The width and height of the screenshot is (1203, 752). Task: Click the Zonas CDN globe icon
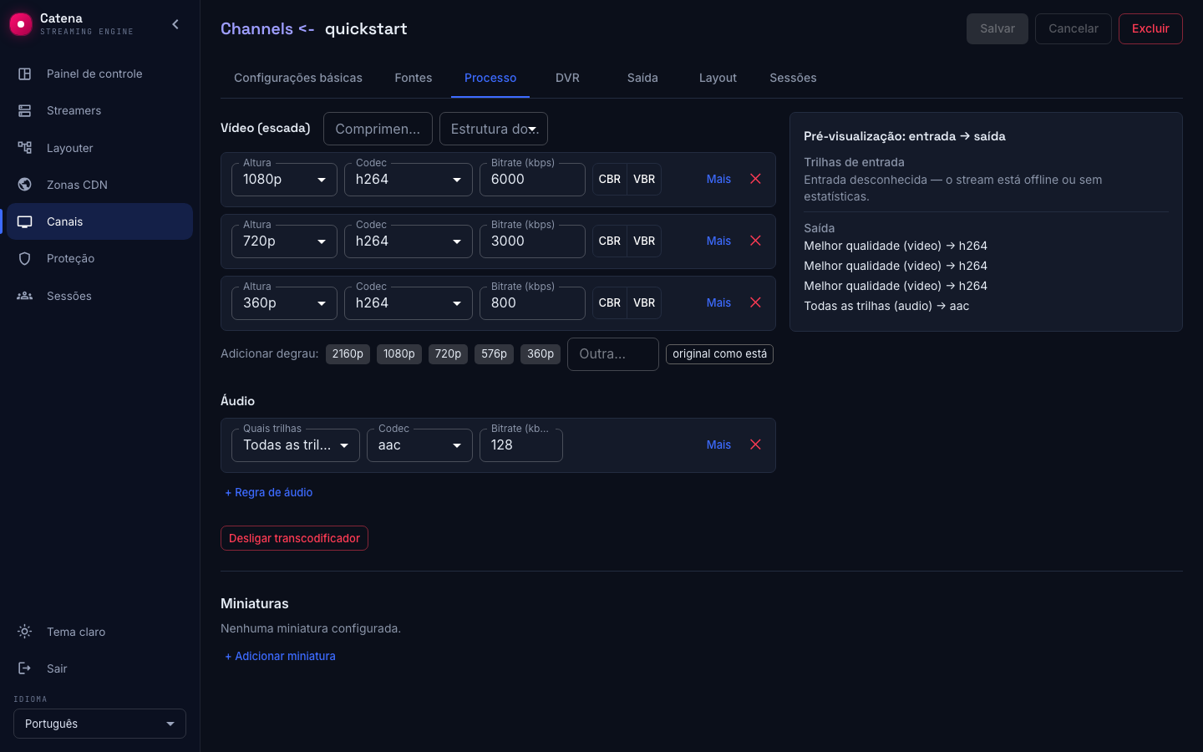(x=25, y=185)
